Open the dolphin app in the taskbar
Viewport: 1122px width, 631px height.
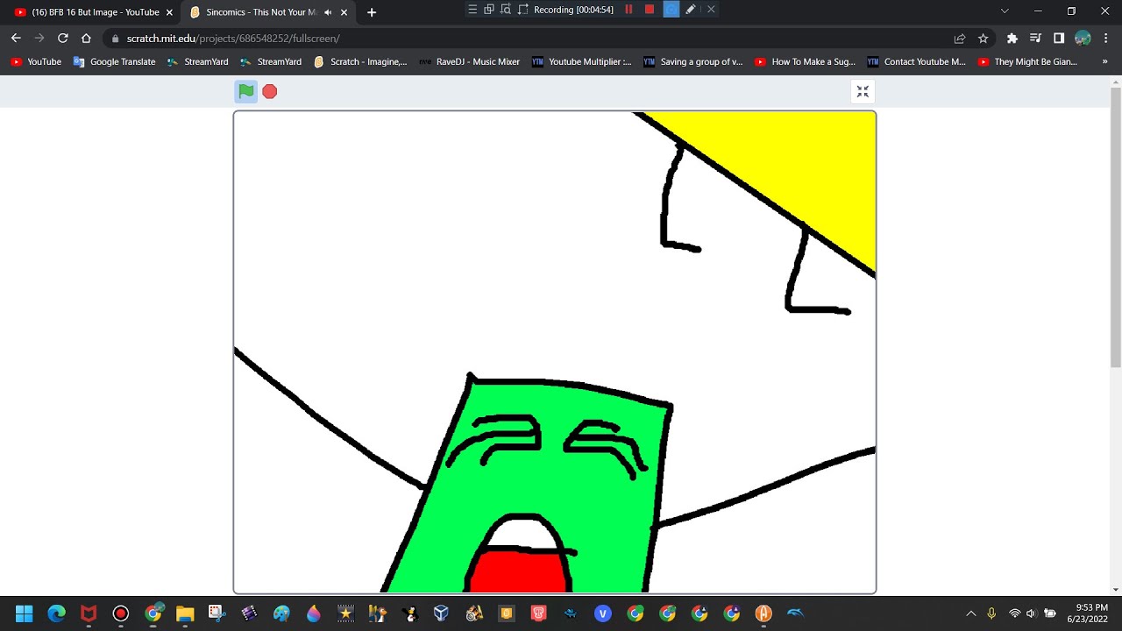[795, 613]
